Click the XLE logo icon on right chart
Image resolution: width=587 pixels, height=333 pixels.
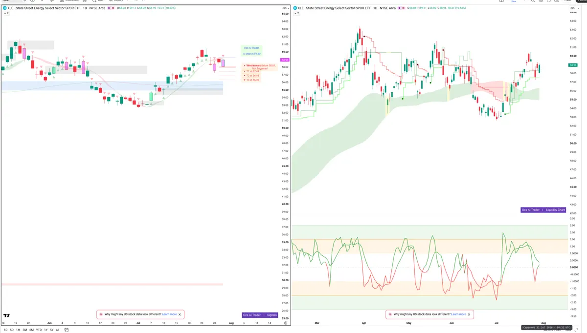294,8
